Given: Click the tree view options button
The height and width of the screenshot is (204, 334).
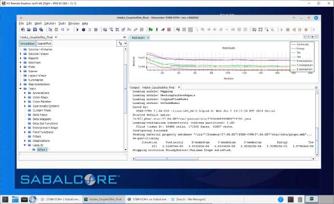Looking at the screenshot, I should (x=120, y=43).
